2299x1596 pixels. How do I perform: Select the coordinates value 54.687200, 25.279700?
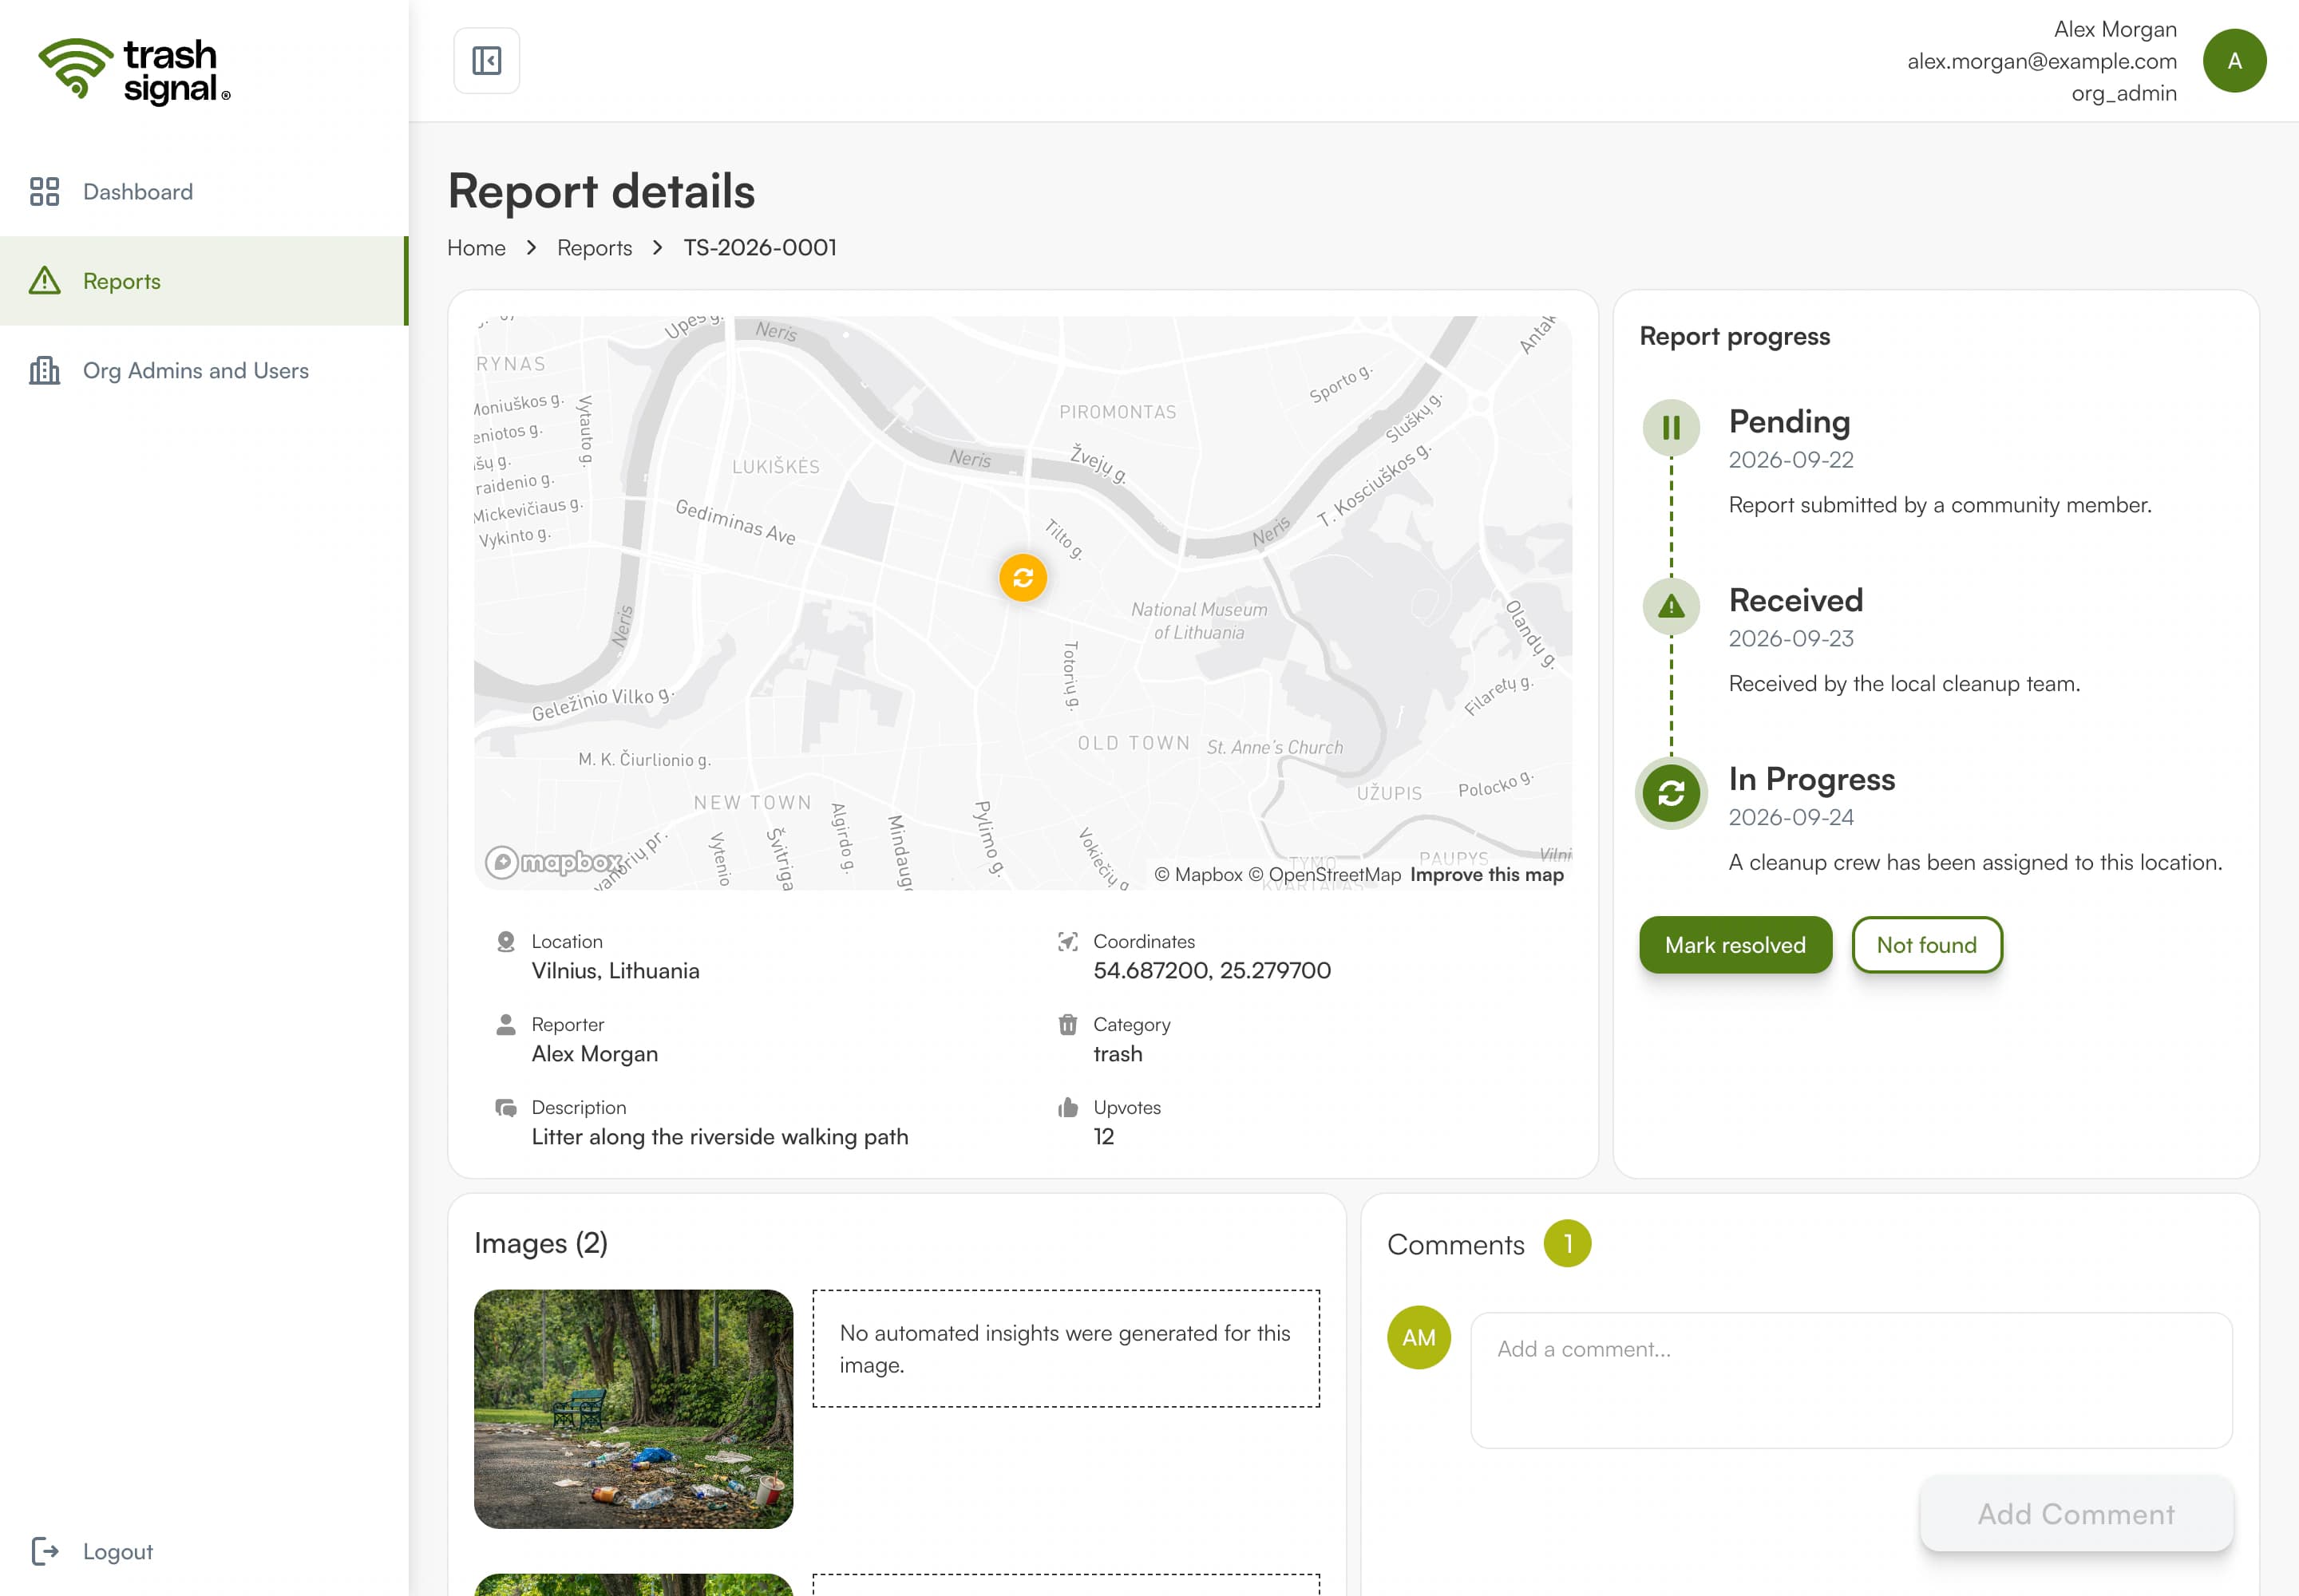click(x=1212, y=970)
